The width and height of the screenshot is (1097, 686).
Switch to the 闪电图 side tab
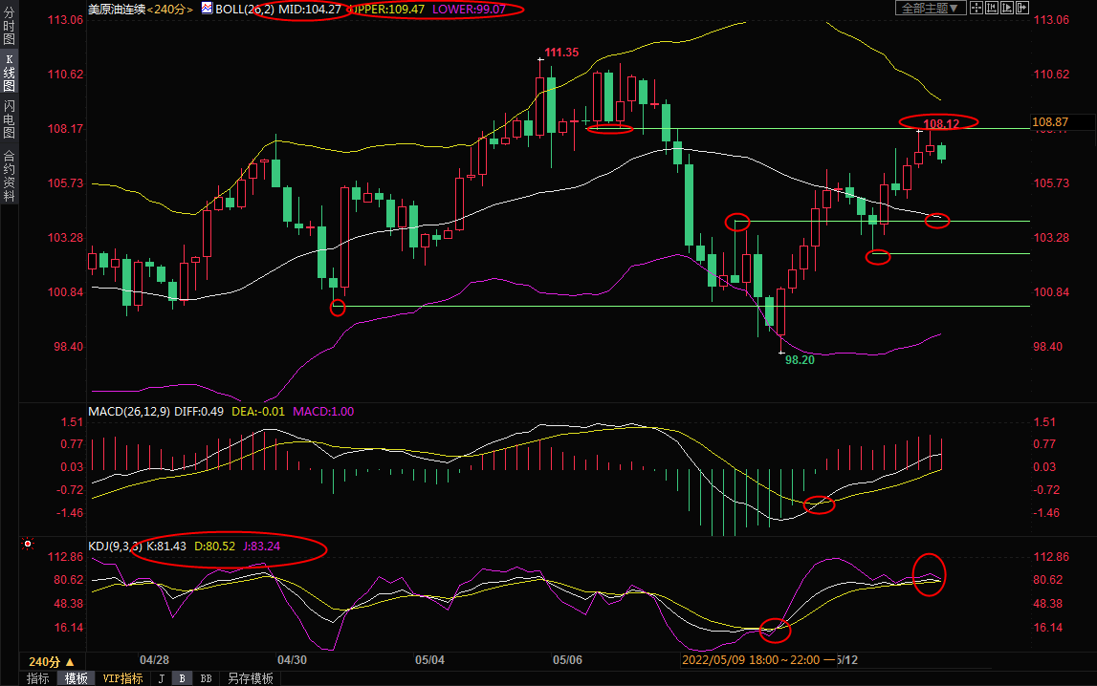[9, 119]
